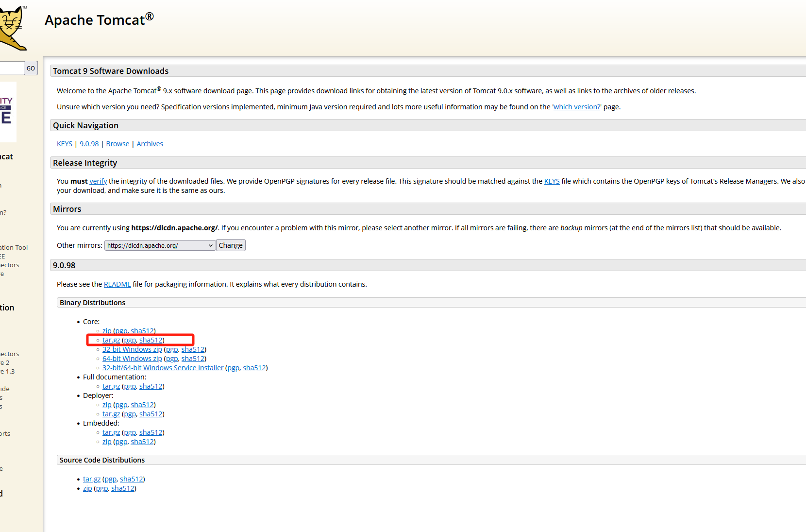Jump to 9.0.98 in Quick Navigation

click(x=89, y=144)
